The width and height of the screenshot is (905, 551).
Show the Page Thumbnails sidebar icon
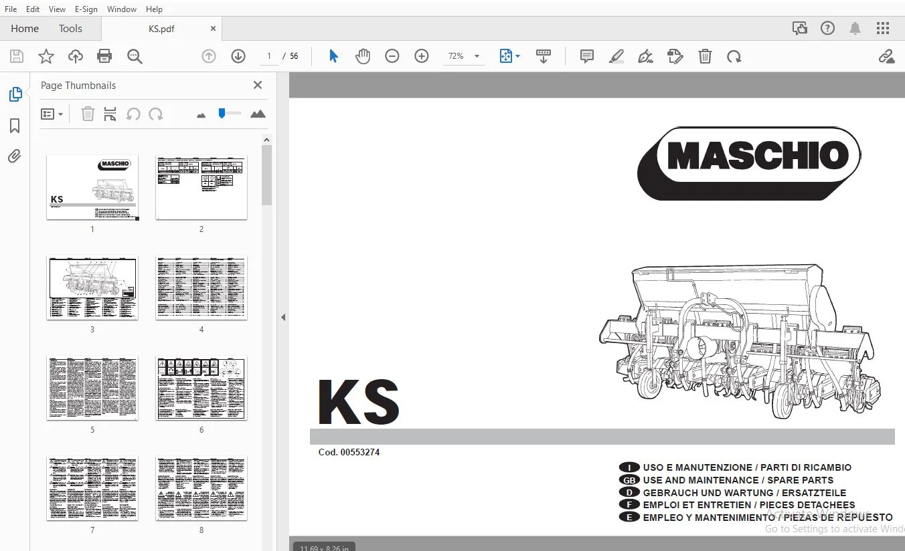[x=15, y=94]
